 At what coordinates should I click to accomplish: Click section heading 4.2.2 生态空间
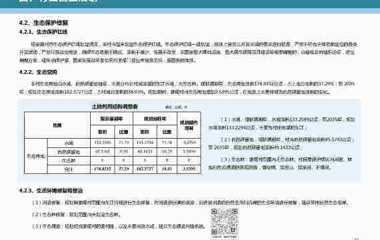[38, 72]
